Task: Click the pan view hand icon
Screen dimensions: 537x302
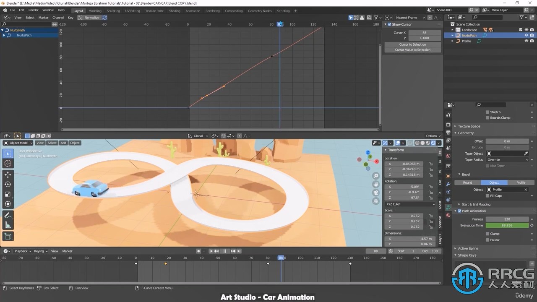Action: 376,184
